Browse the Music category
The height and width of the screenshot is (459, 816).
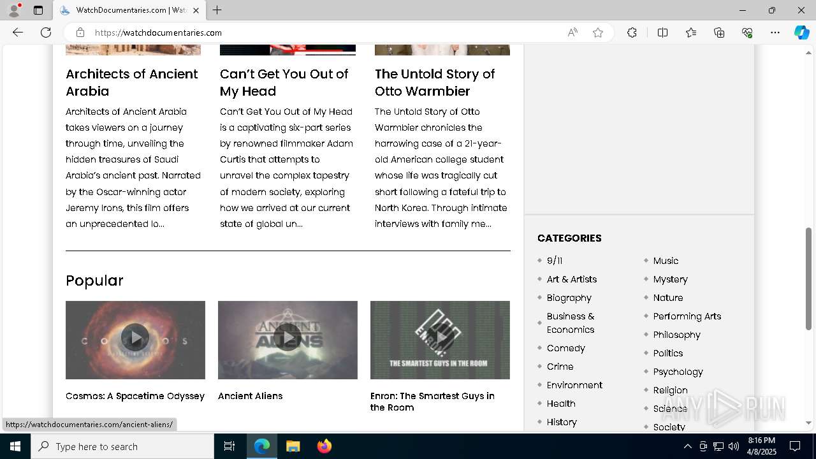point(666,261)
